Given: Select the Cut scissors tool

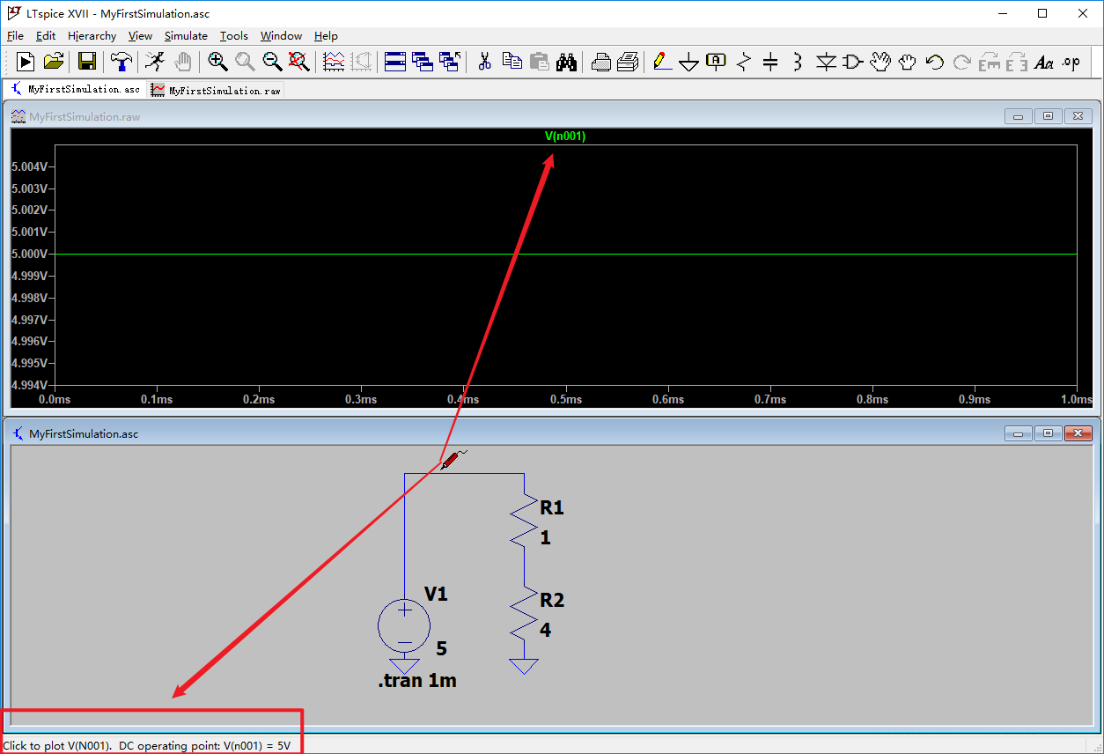Looking at the screenshot, I should (484, 62).
